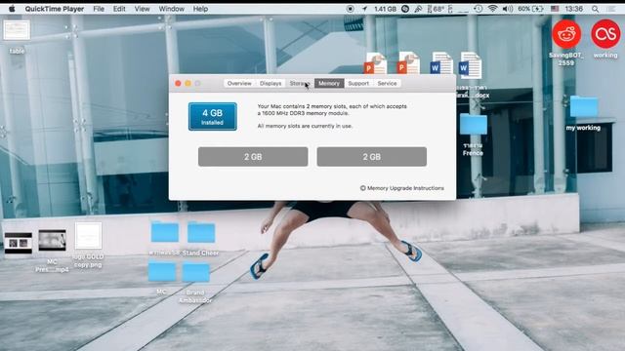
Task: Click the 60% battery status icon
Action: tap(530, 9)
